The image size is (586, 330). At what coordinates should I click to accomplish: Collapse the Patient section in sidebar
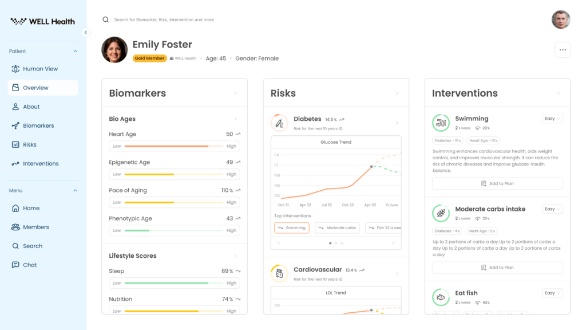[75, 51]
